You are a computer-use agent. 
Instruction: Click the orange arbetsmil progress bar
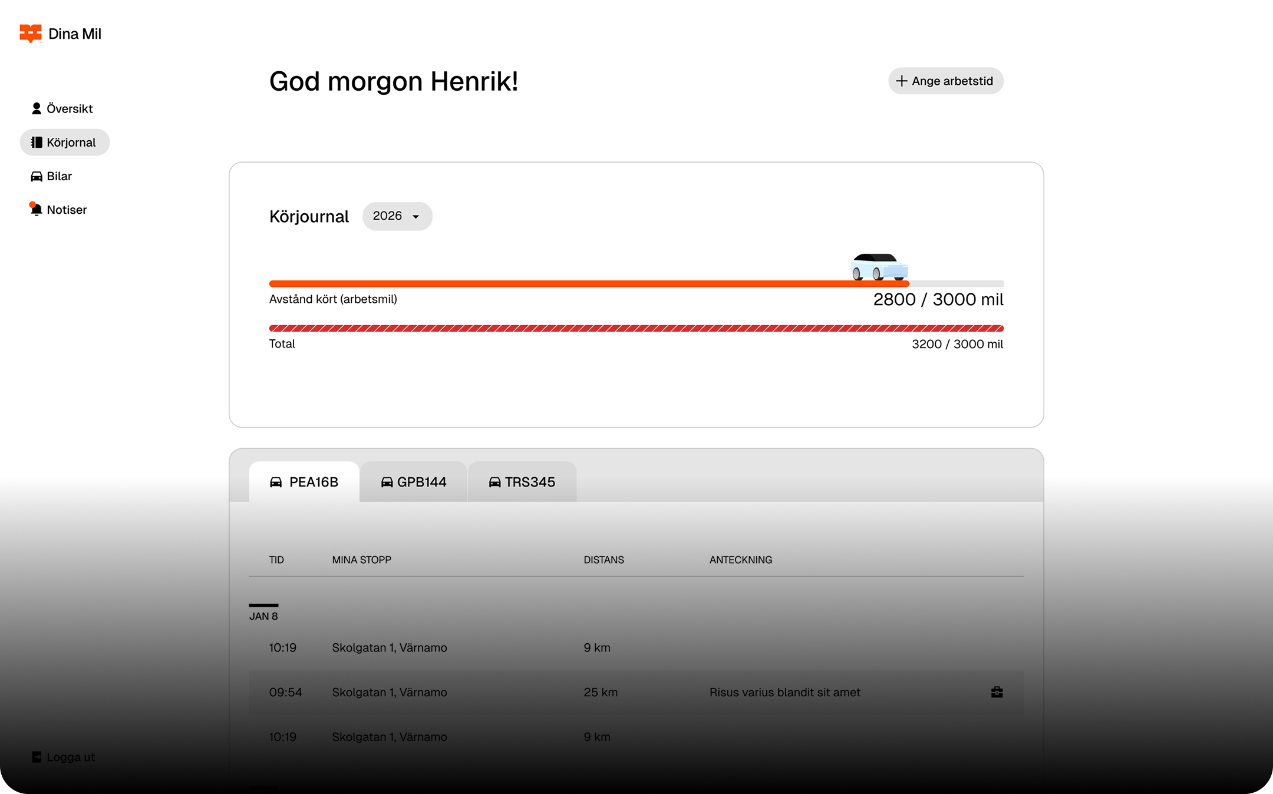click(x=589, y=284)
